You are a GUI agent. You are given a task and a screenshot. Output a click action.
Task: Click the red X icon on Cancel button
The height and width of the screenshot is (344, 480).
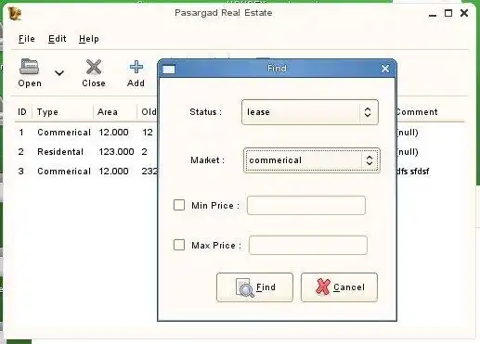[322, 287]
